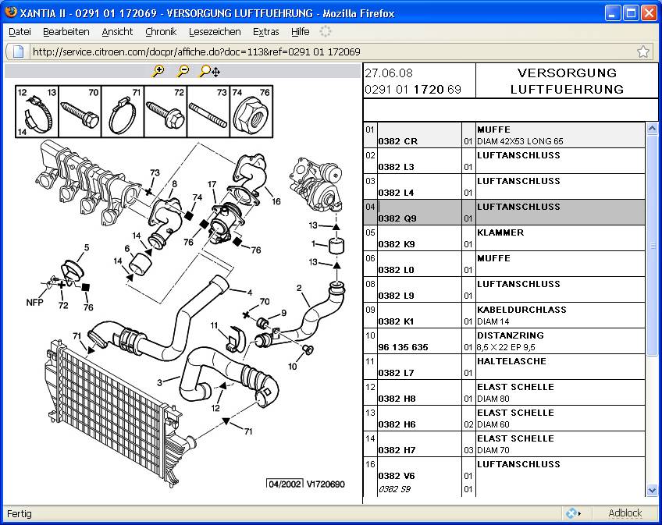The height and width of the screenshot is (525, 662).
Task: Select the bolt thumbnail labeled 72
Action: point(165,112)
